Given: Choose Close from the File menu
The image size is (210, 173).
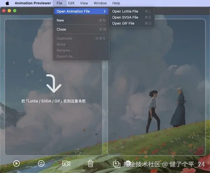Looking at the screenshot, I should point(81,29).
